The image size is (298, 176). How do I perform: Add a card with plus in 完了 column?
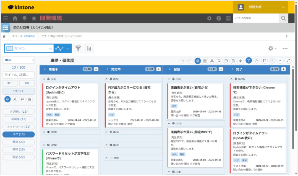283,69
